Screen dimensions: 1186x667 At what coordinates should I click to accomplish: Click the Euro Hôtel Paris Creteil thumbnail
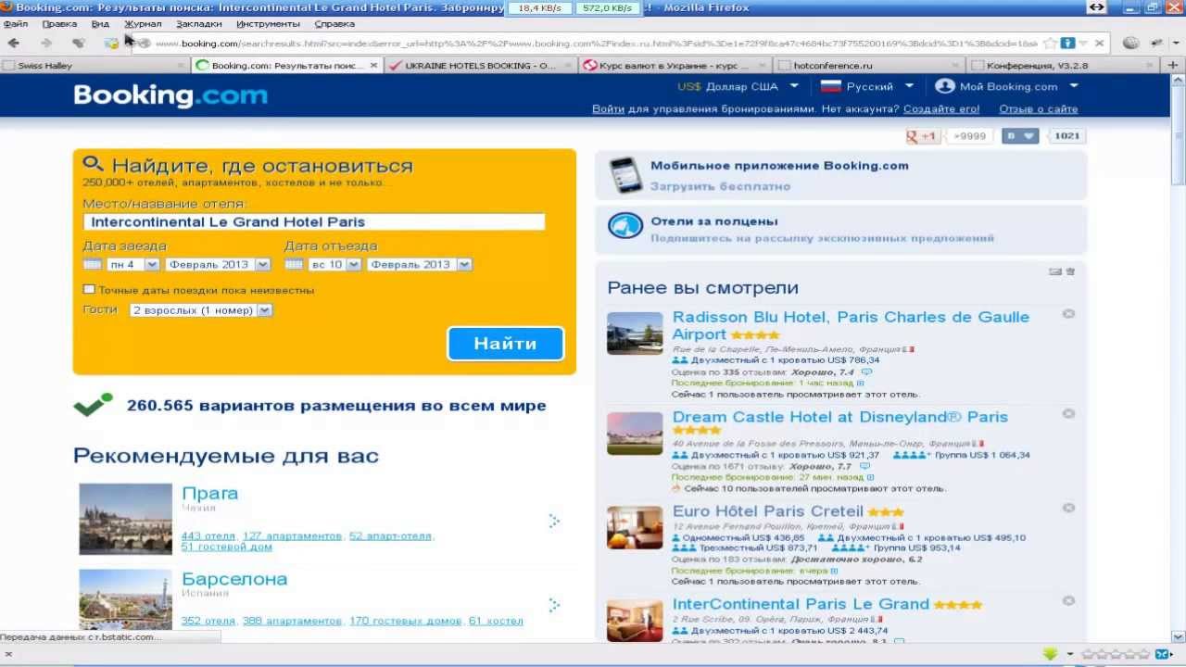click(635, 527)
